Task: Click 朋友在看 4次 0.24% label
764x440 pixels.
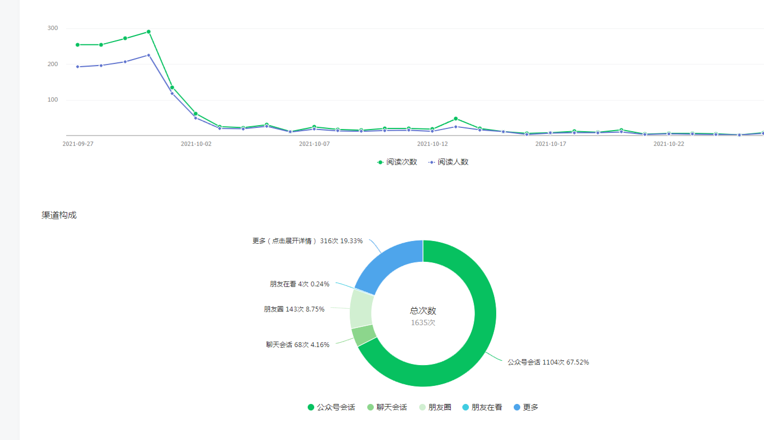Action: tap(299, 284)
